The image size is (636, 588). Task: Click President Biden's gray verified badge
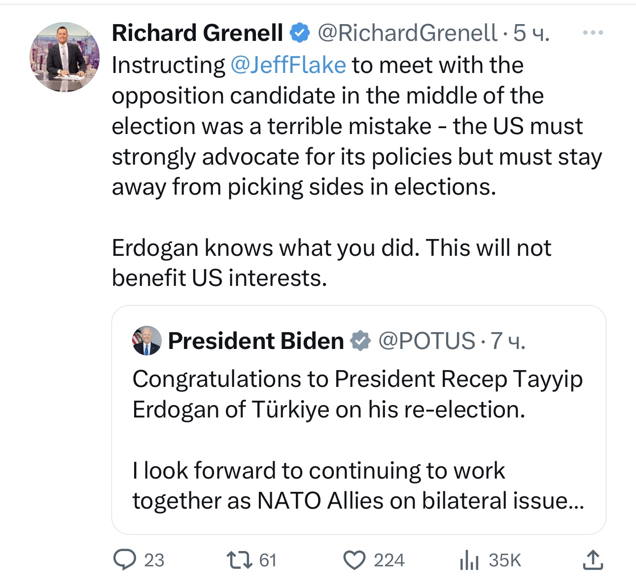click(x=360, y=341)
